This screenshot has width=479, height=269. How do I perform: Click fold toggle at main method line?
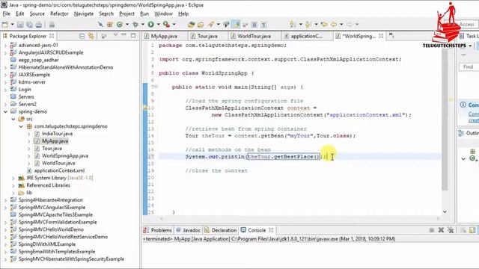click(156, 87)
